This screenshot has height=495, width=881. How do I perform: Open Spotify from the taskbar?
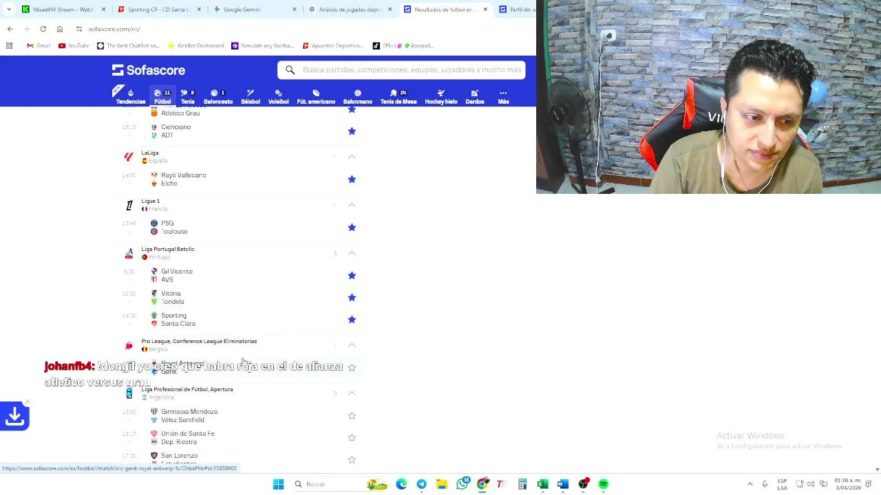click(x=604, y=484)
